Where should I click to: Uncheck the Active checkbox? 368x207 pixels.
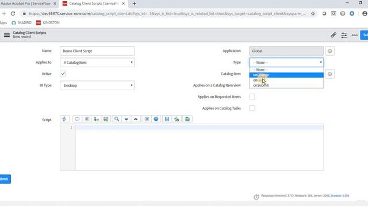tap(63, 74)
